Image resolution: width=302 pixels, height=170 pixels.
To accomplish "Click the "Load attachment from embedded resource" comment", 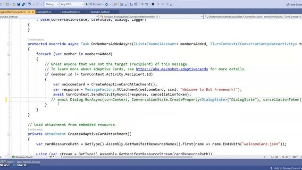I will click(x=72, y=125).
